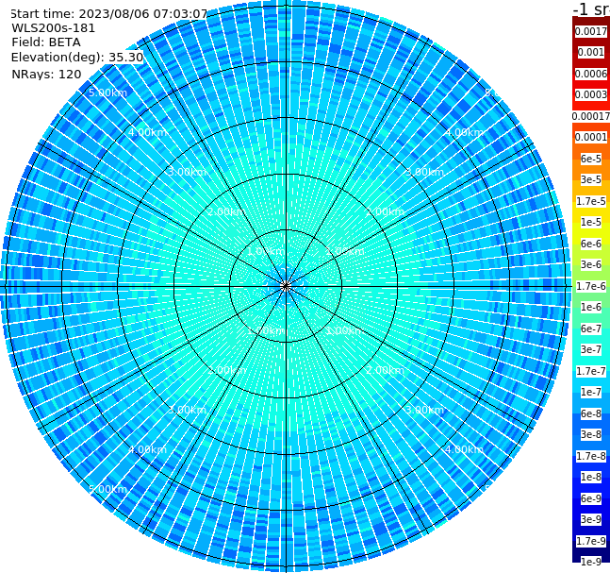Click the 5.00km range label in northwest quadrant

point(107,93)
